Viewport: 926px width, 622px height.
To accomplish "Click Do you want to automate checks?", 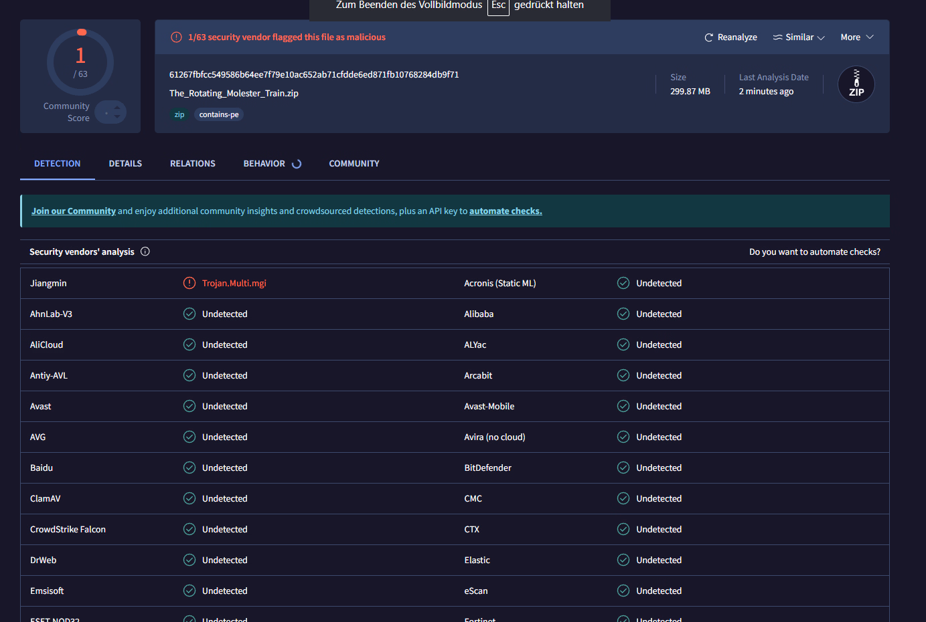I will 815,252.
